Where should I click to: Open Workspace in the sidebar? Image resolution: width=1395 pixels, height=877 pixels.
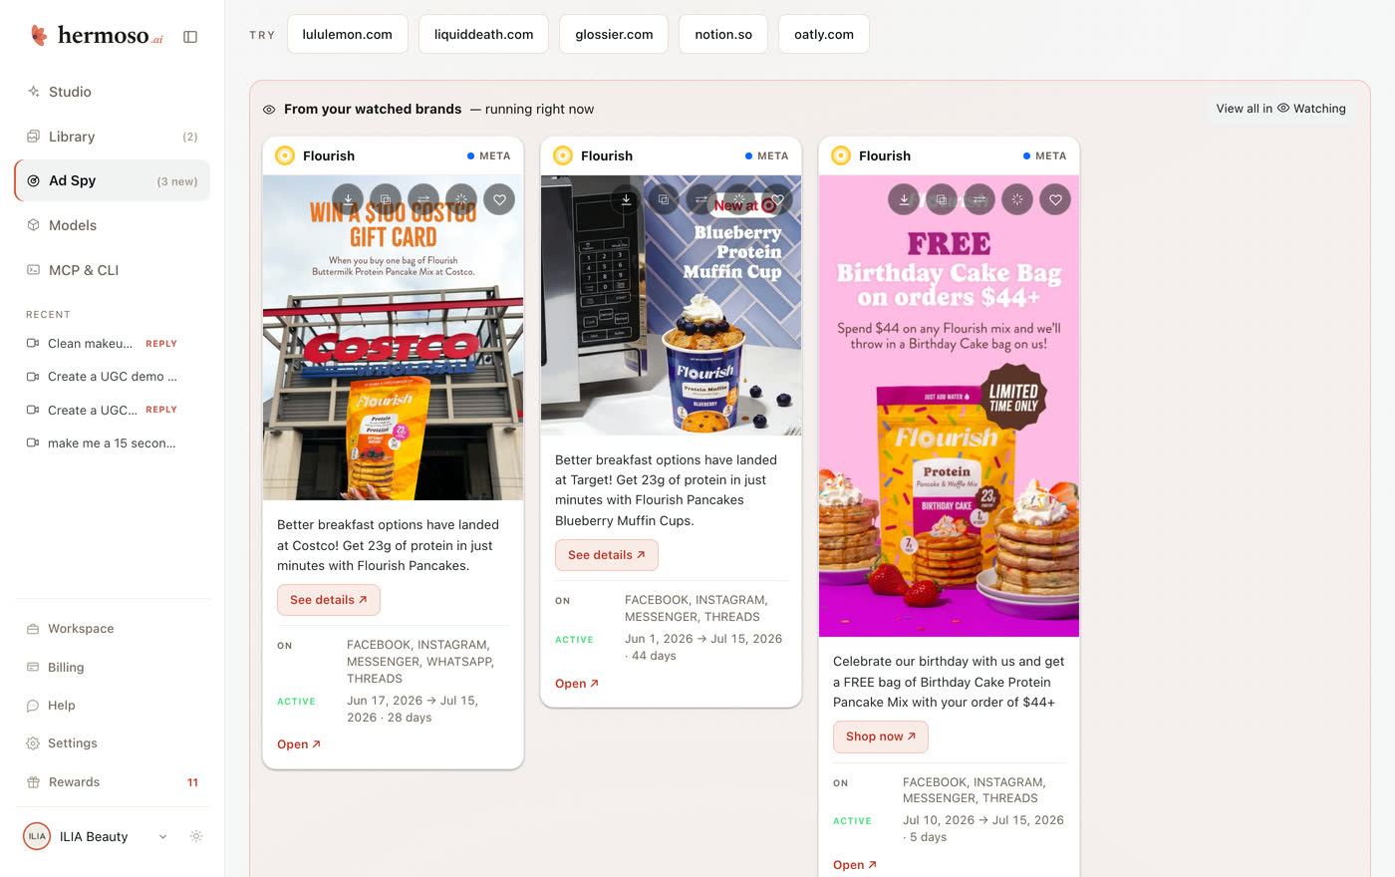coord(112,629)
